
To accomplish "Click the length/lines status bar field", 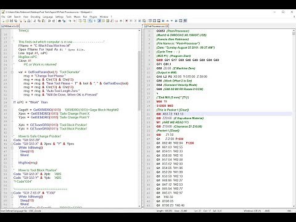I will (x=172, y=211).
